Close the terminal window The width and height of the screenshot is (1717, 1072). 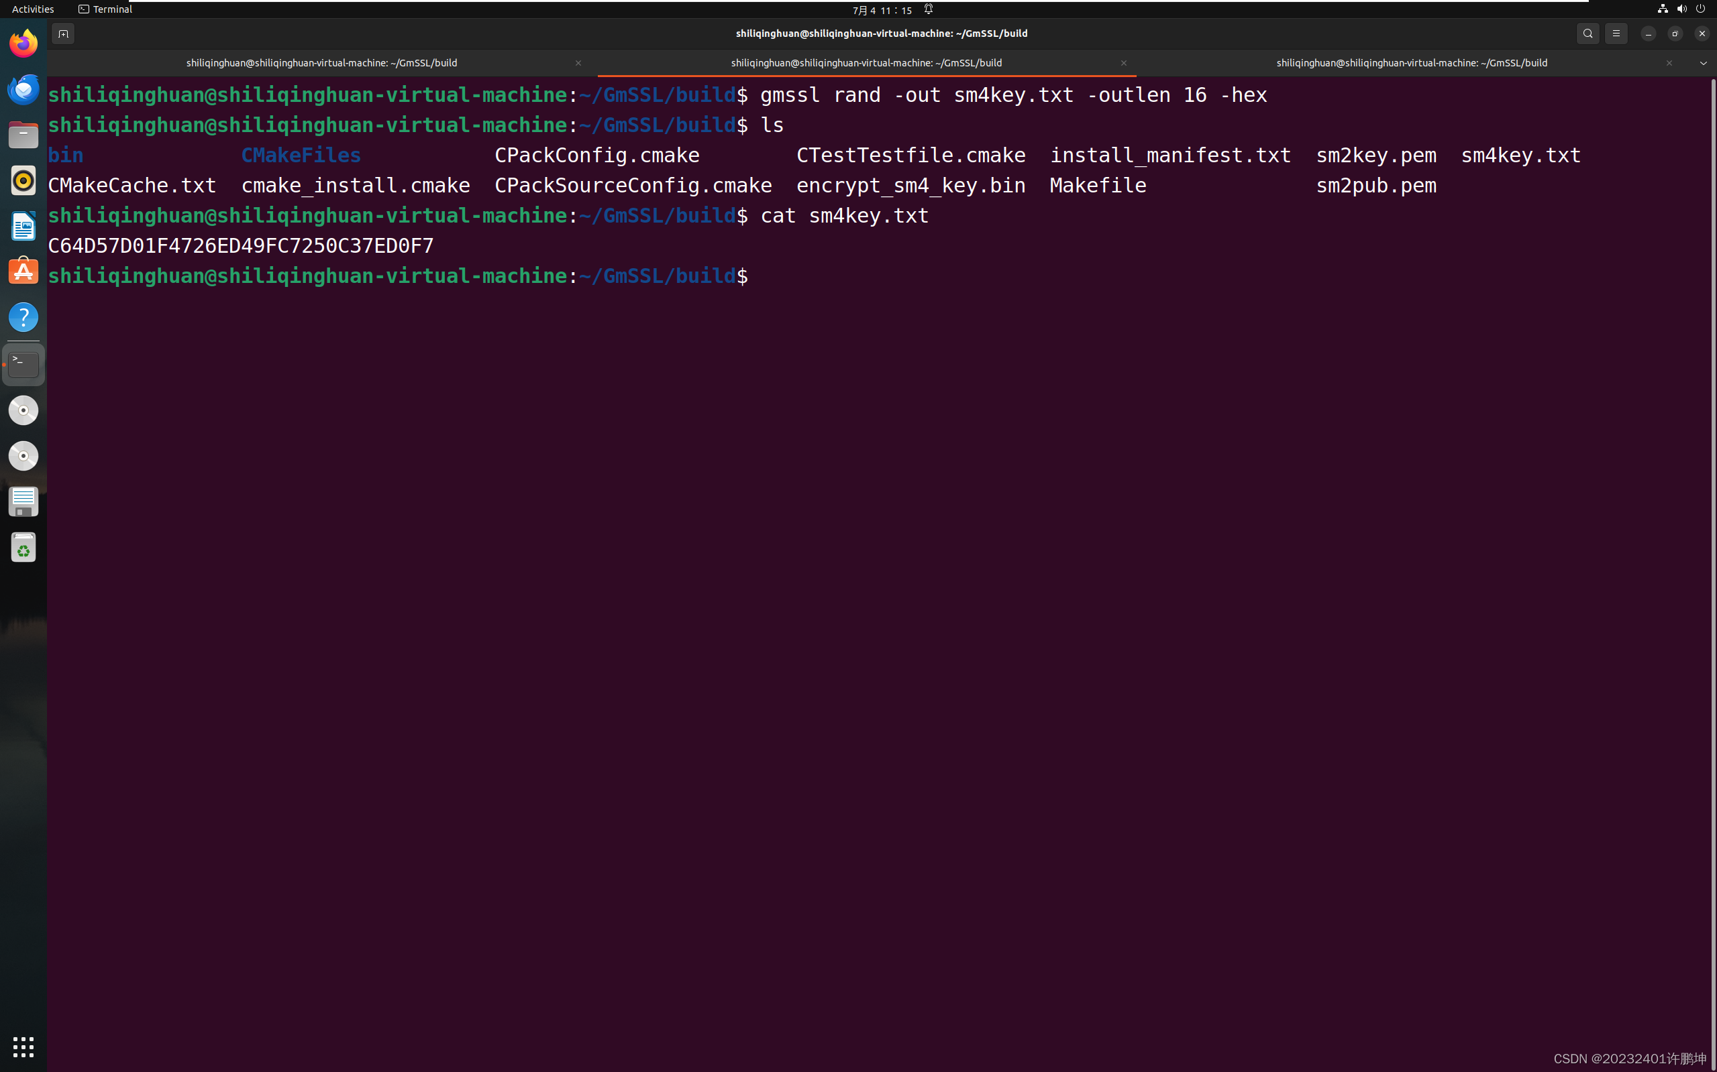[x=1702, y=34]
